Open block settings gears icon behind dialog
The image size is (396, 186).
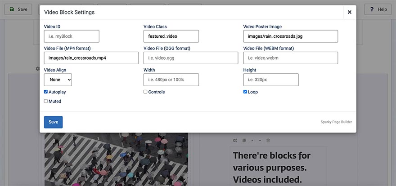point(235,140)
